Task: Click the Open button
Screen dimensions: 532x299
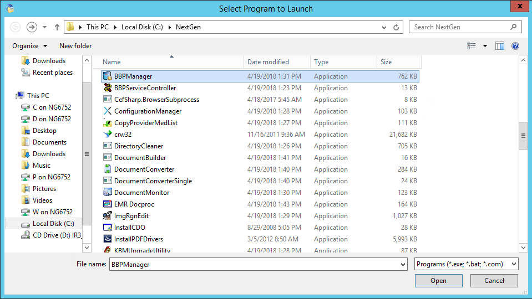Action: click(x=438, y=280)
